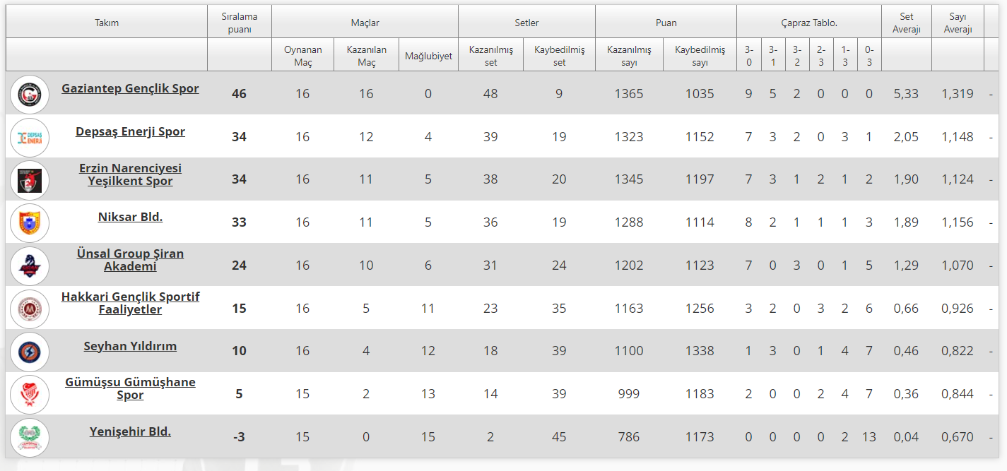Open the Seyhan Yıldırım team link
This screenshot has height=471, width=1007.
[x=130, y=347]
